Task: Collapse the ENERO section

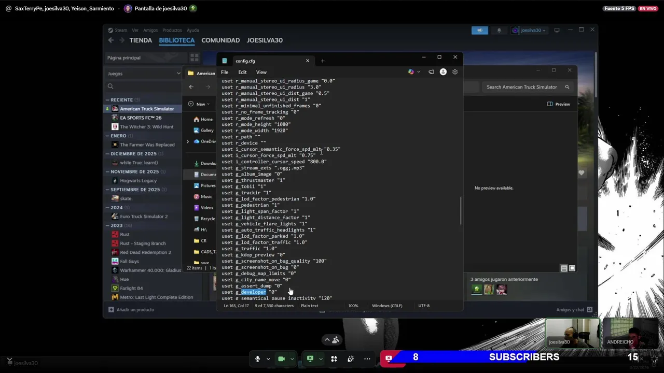Action: click(107, 136)
